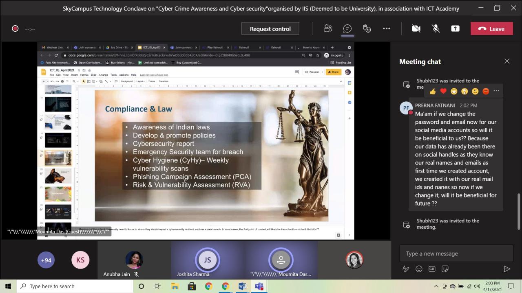
Task: Click the Type a new message field
Action: 456,254
